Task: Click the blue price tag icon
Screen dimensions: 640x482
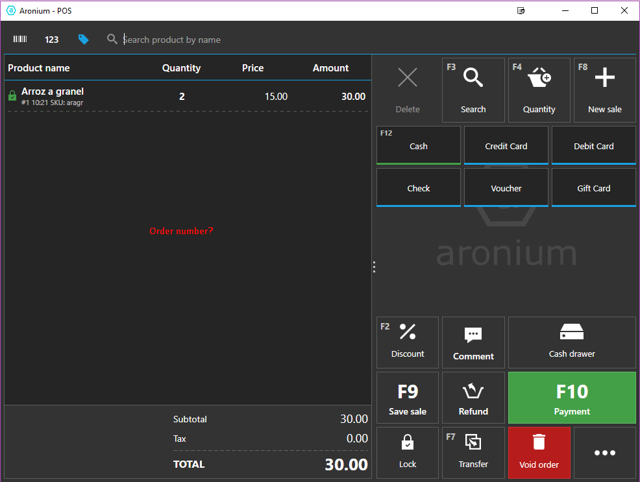Action: coord(84,40)
